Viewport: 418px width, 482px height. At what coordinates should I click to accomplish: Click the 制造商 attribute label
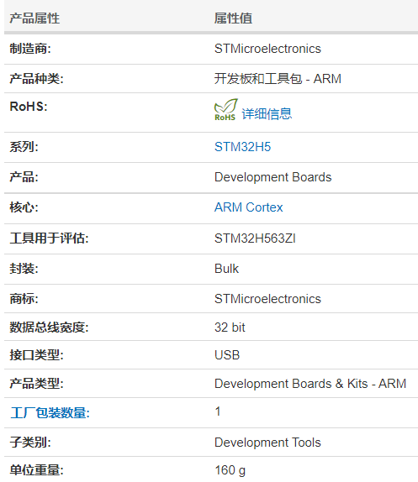[30, 49]
